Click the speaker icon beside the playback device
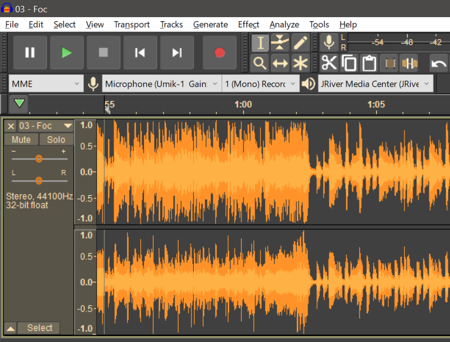The height and width of the screenshot is (342, 450). pyautogui.click(x=308, y=84)
